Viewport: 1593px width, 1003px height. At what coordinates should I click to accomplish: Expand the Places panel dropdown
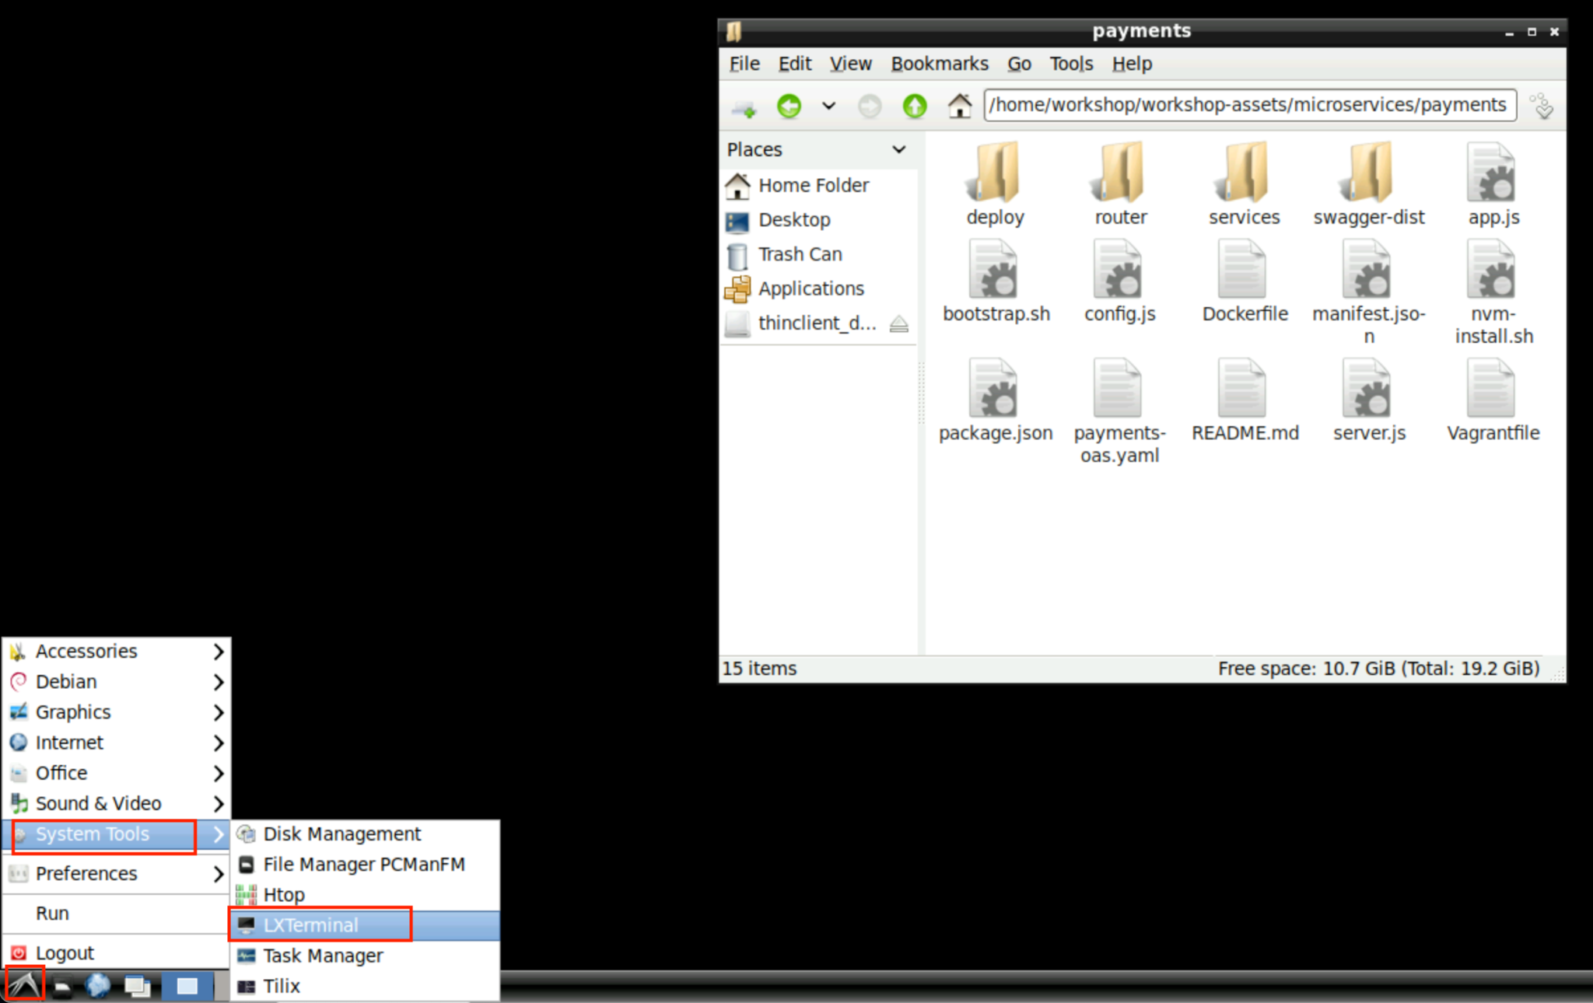[899, 149]
